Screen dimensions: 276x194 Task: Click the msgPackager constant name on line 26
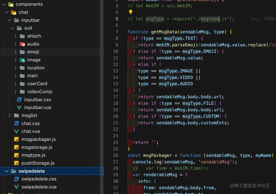(157, 155)
